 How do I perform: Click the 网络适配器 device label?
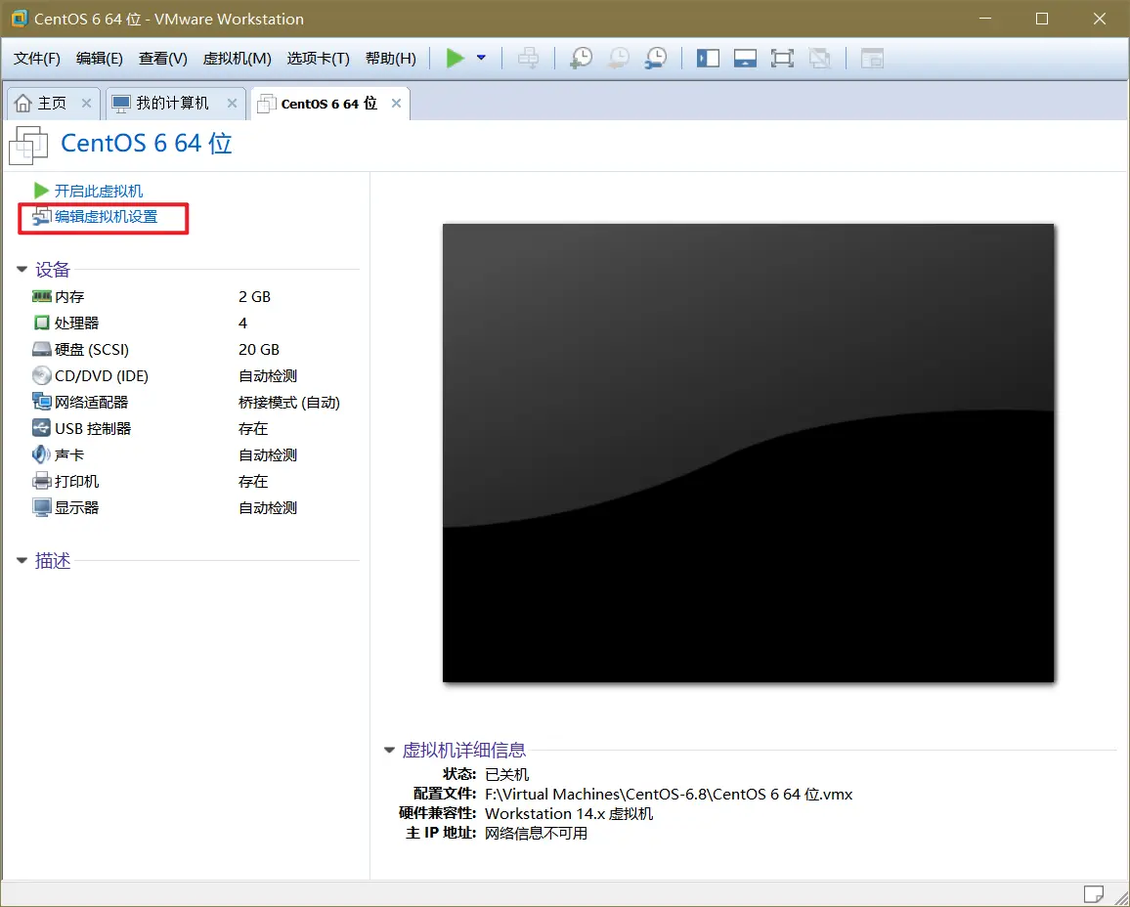(92, 402)
